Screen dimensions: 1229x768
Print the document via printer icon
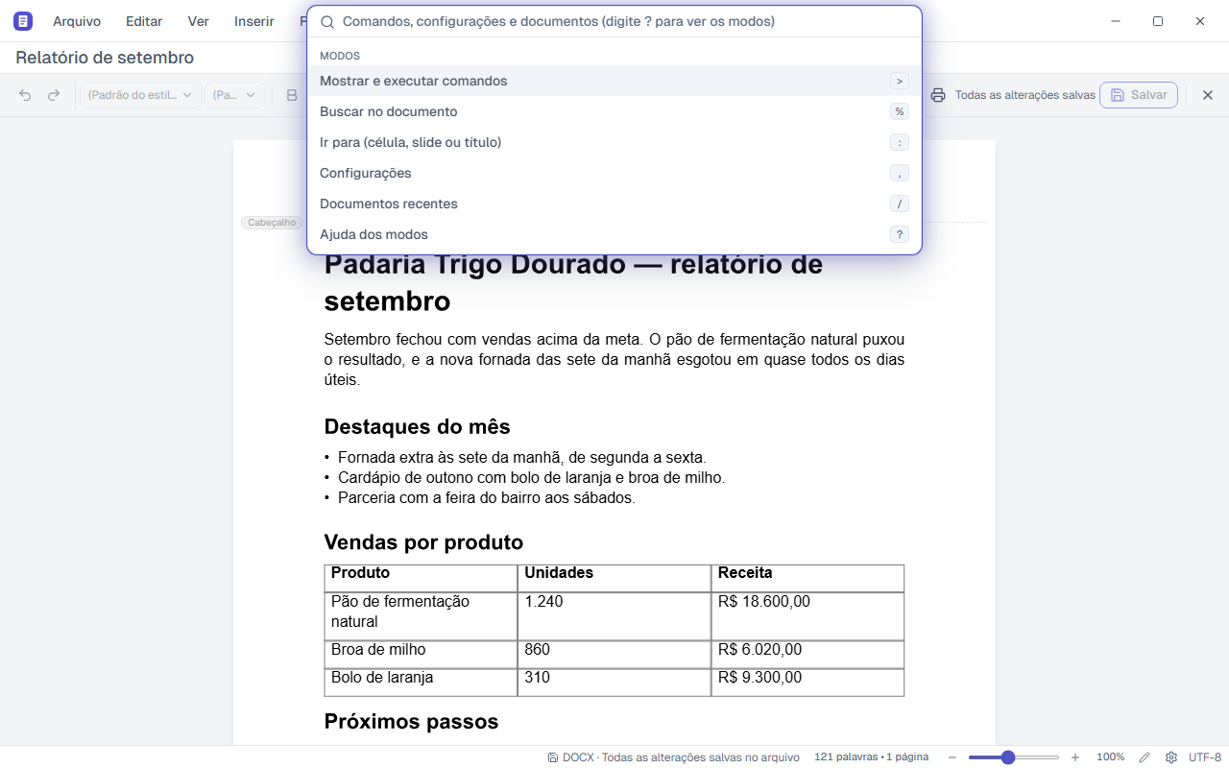938,95
